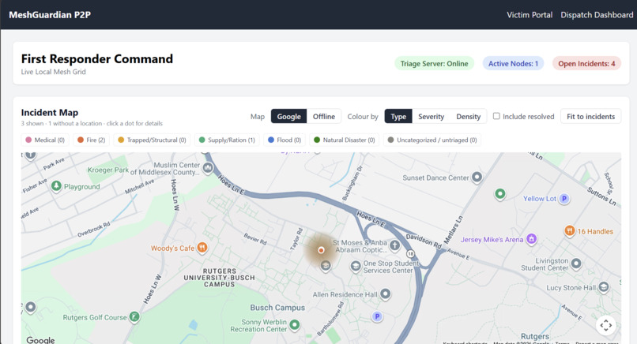Click the Allen Residence Hall marker

386,294
